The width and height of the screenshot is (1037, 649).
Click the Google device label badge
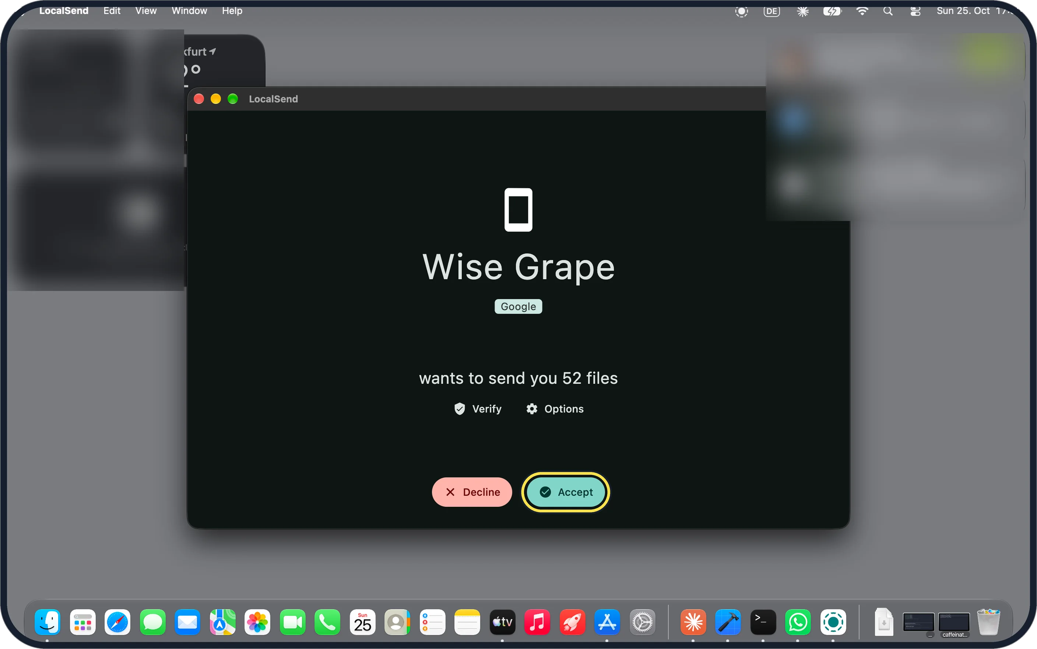pyautogui.click(x=518, y=306)
